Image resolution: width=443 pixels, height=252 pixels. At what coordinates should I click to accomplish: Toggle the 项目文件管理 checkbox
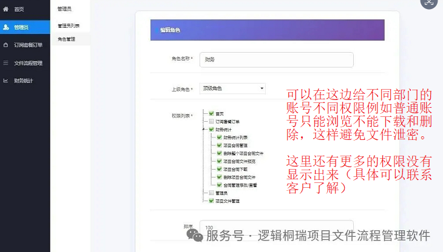click(211, 201)
